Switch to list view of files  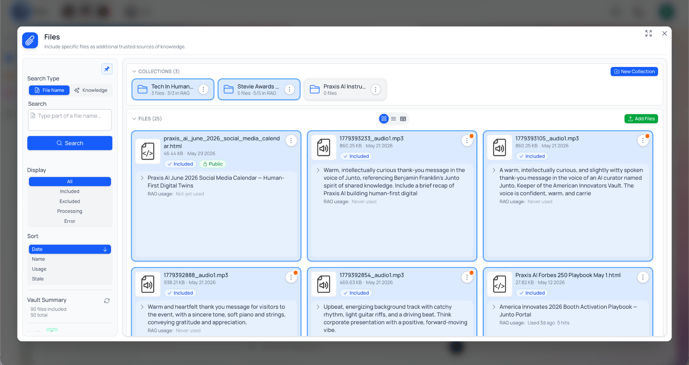tap(393, 119)
